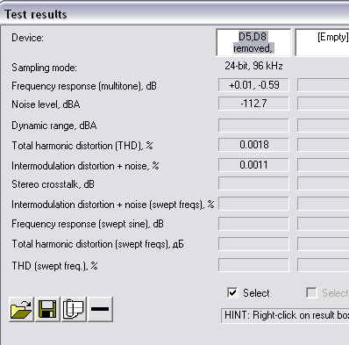Toggle the checked Select checkbox

point(232,292)
